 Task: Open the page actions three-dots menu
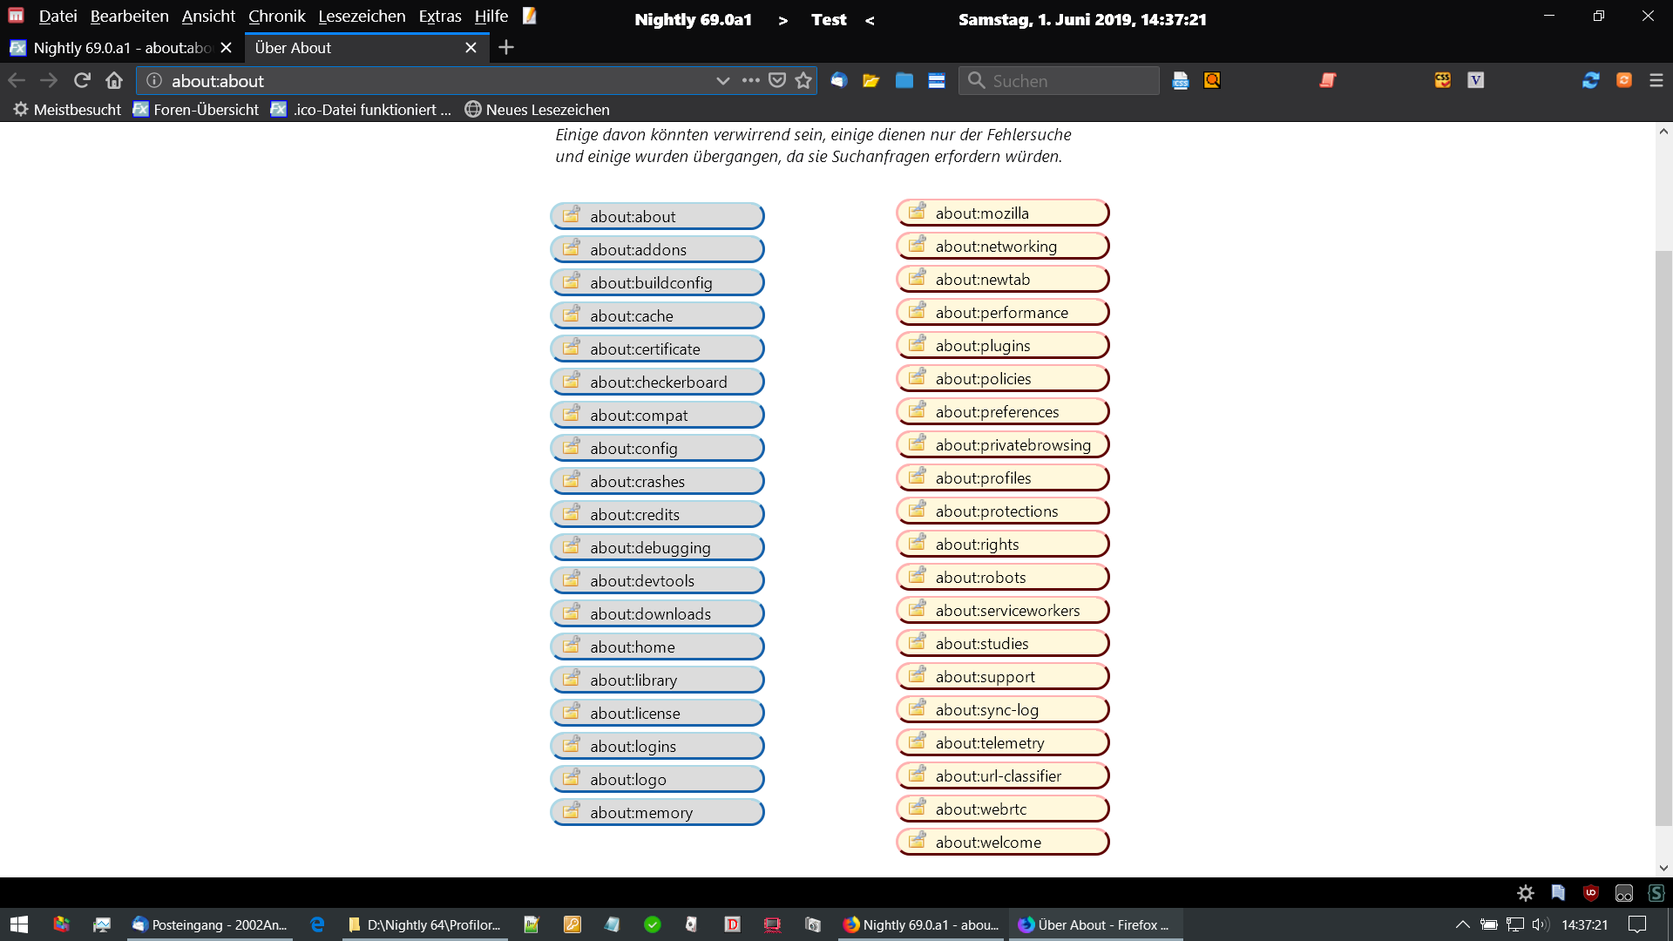pos(750,80)
